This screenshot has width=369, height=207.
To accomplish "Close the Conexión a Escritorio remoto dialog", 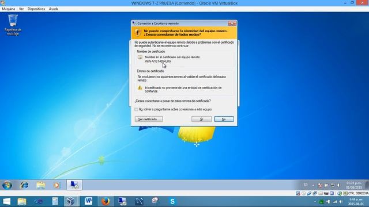I will (232, 23).
